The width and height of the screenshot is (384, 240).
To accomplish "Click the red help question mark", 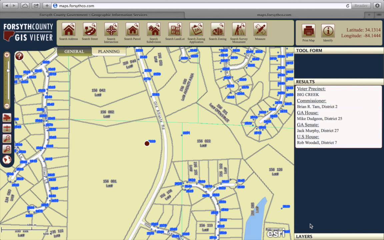I will pyautogui.click(x=19, y=56).
